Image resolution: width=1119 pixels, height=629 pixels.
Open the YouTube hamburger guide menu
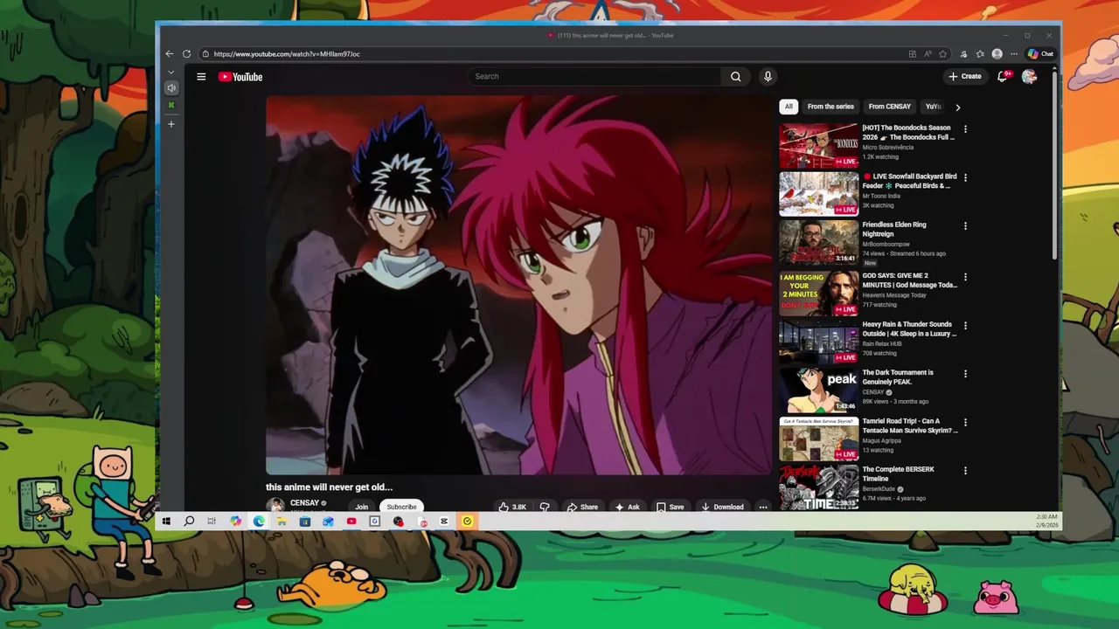(x=201, y=77)
